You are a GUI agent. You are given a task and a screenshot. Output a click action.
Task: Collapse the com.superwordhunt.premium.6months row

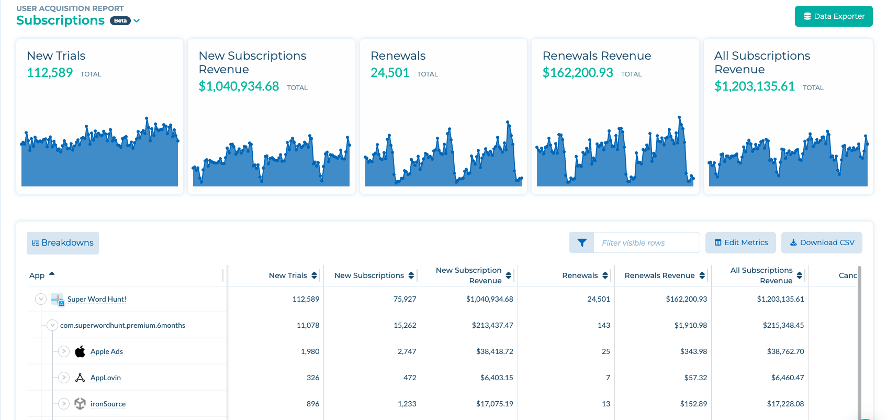point(52,325)
